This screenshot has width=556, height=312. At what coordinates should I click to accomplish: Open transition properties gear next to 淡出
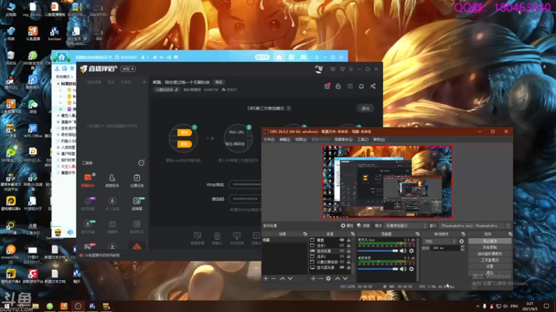(461, 241)
